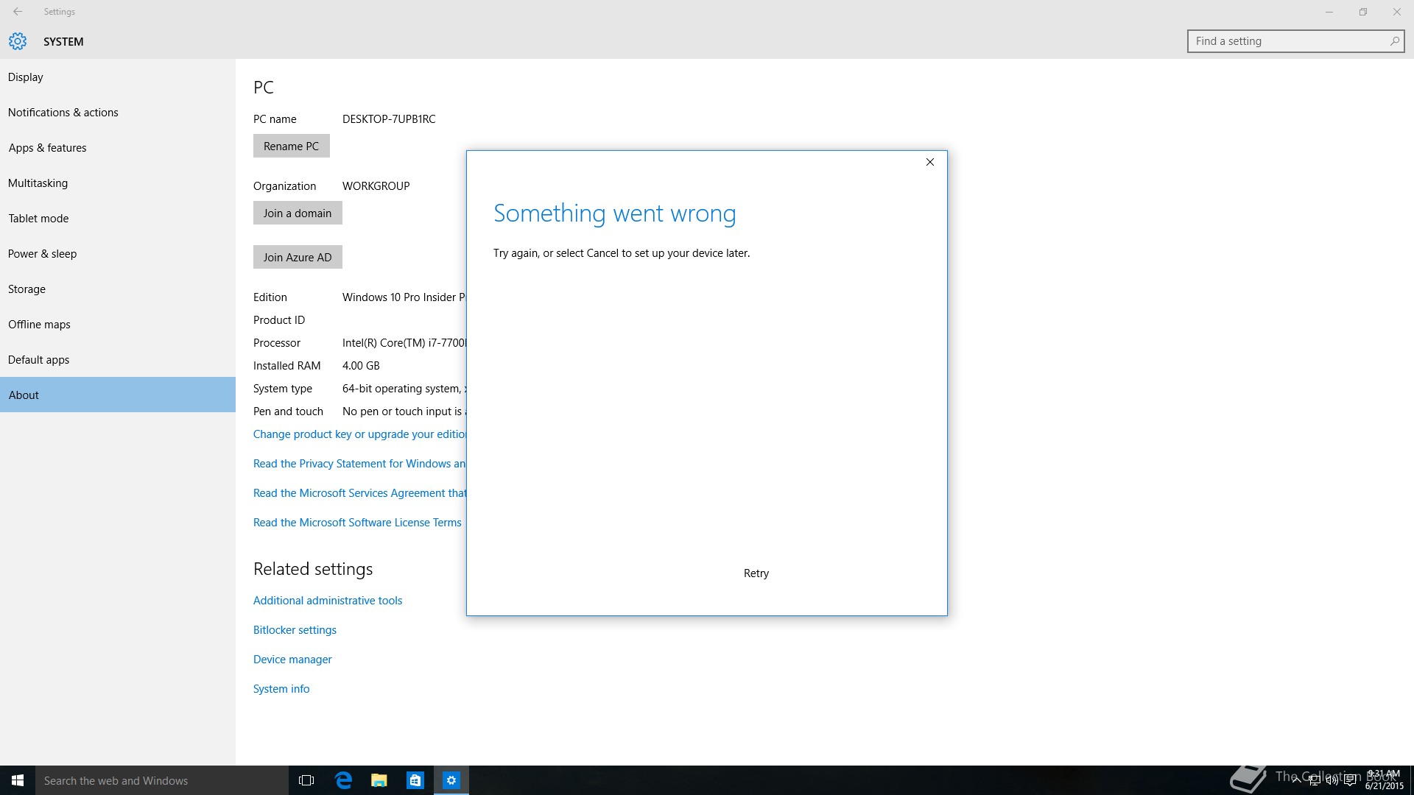Select Offline maps

click(118, 324)
